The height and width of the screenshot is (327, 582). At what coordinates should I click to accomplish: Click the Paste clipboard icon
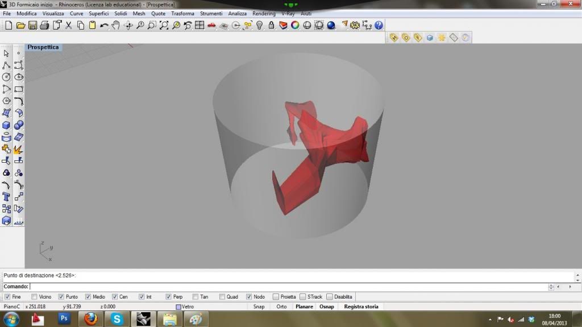pos(92,25)
